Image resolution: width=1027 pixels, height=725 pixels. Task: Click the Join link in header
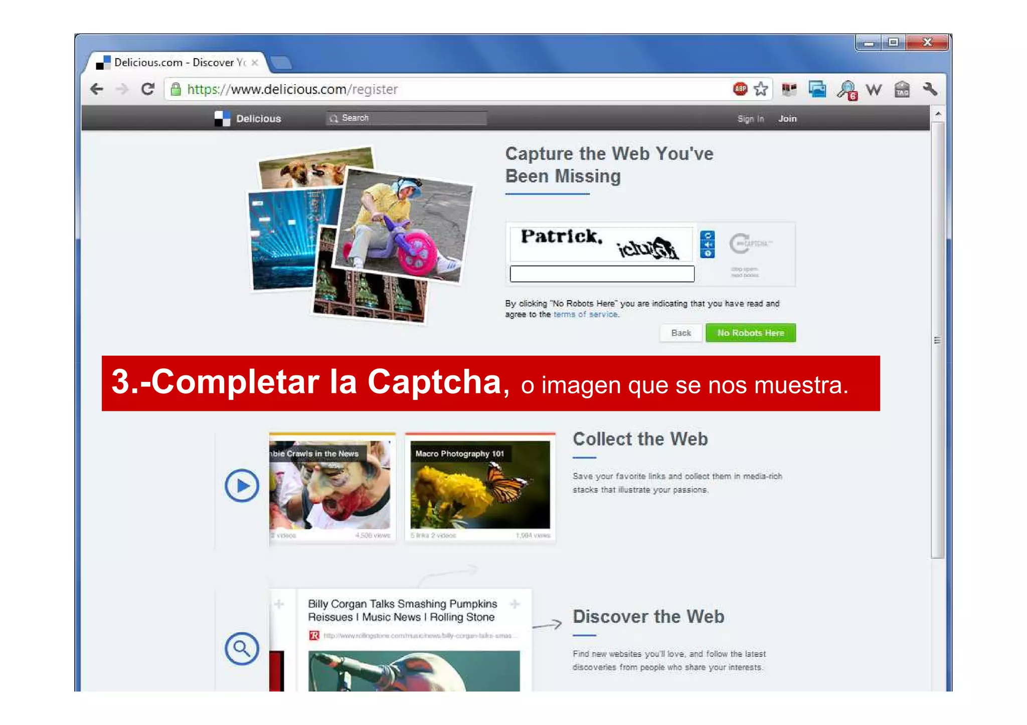pyautogui.click(x=787, y=119)
